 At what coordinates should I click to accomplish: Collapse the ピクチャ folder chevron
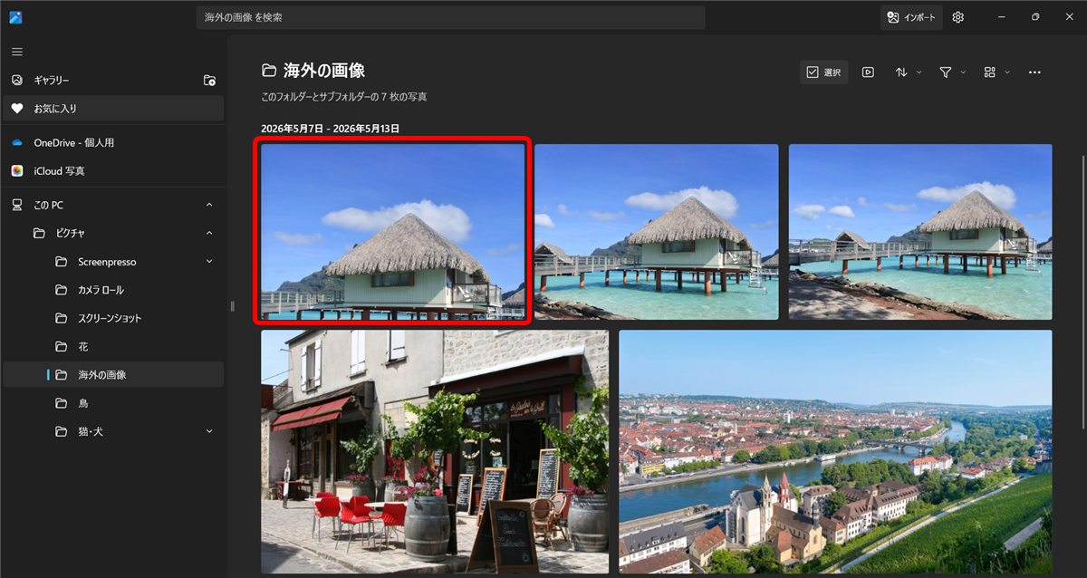209,233
